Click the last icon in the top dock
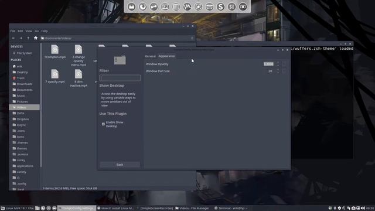Screen dimensions: 375x211 click(x=243, y=6)
